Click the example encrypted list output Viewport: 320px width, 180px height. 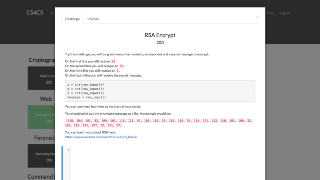coord(159,123)
